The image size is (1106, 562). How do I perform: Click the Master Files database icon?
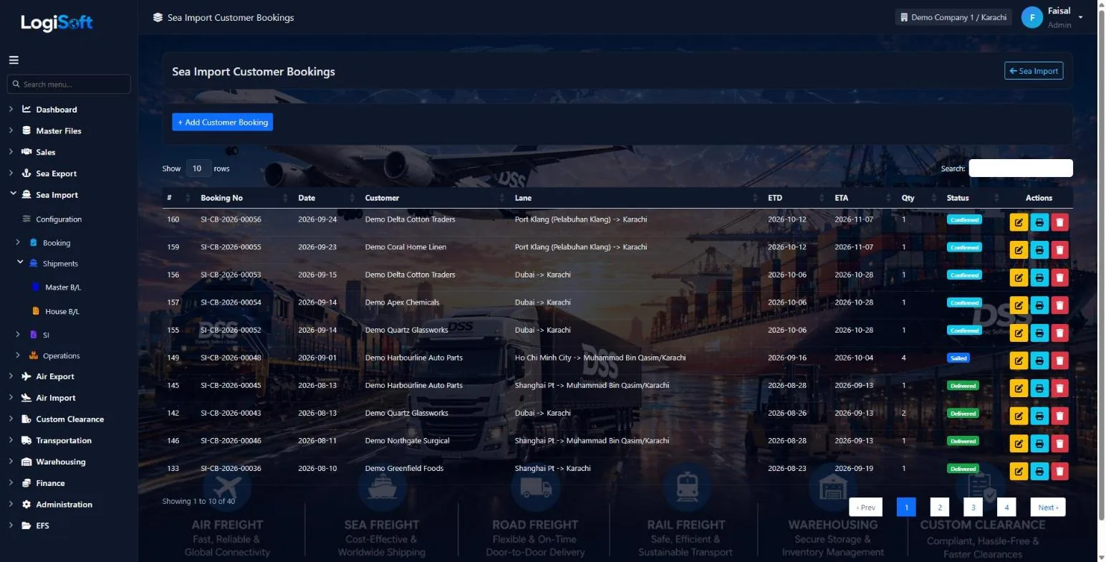pyautogui.click(x=27, y=130)
